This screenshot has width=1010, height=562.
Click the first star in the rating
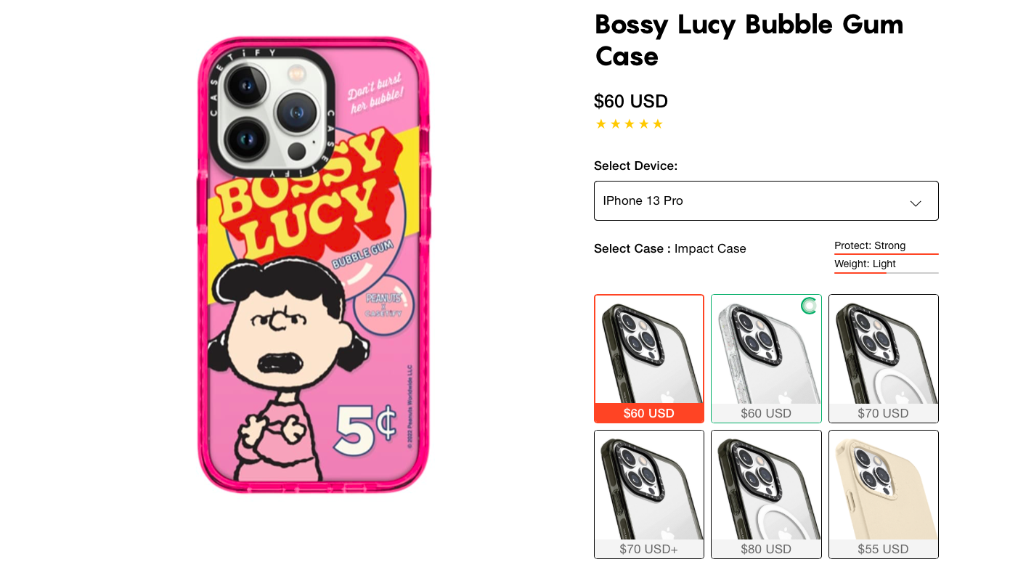(x=600, y=124)
